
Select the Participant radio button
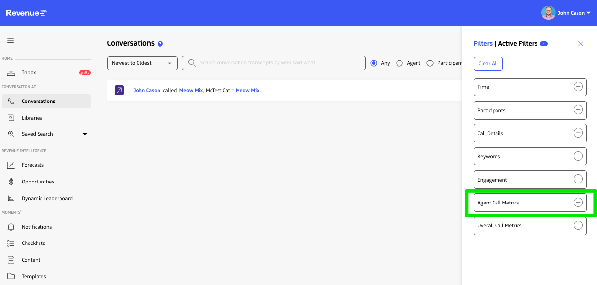pos(430,63)
